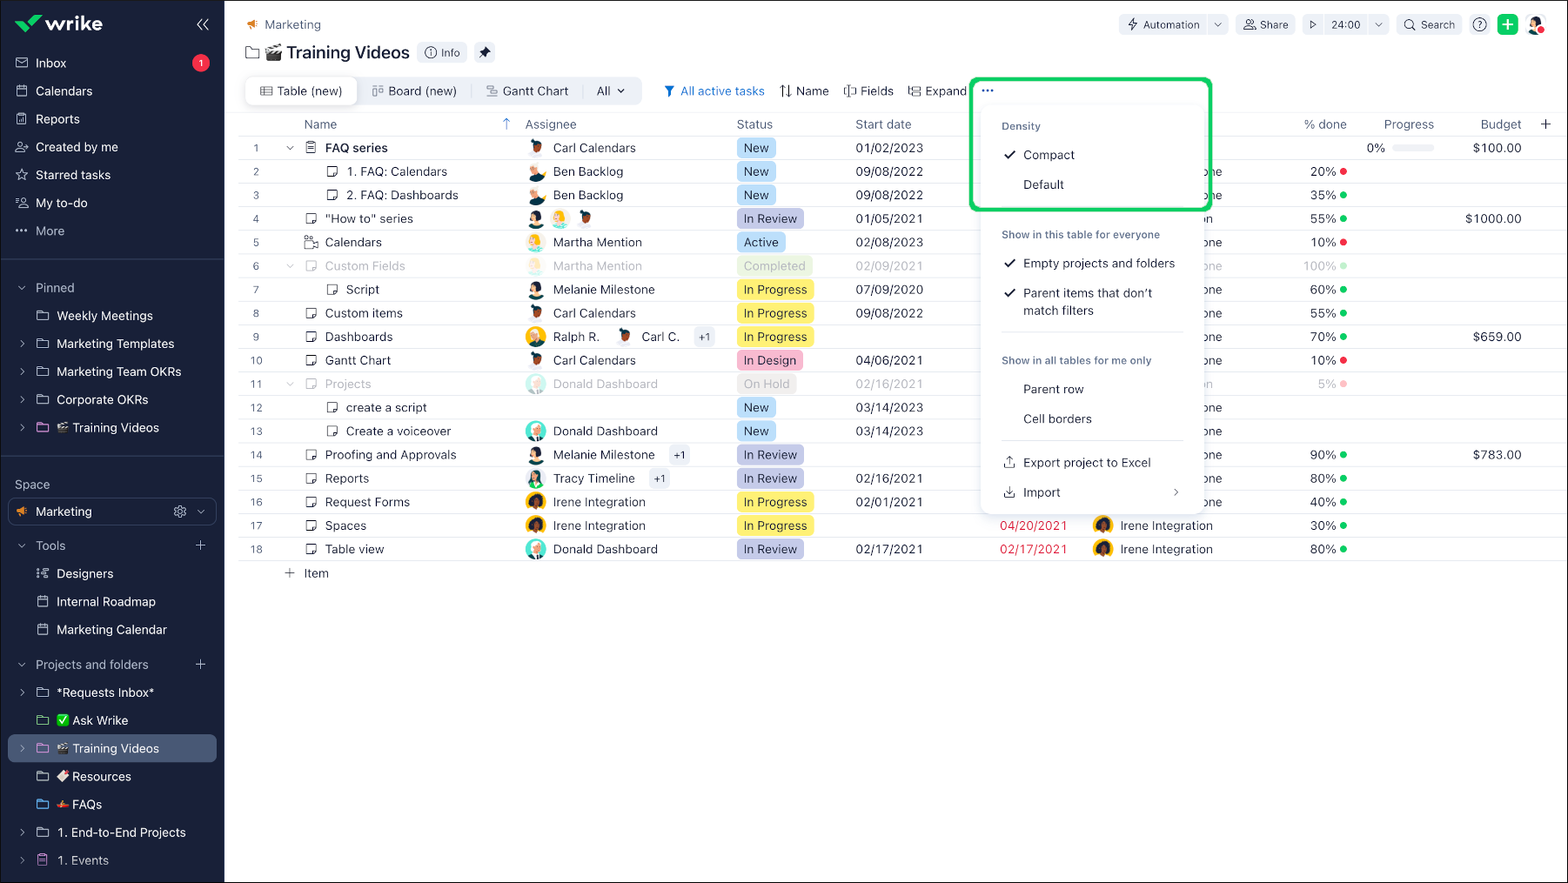1568x883 pixels.
Task: Open Info for Training Videos
Action: coord(442,52)
